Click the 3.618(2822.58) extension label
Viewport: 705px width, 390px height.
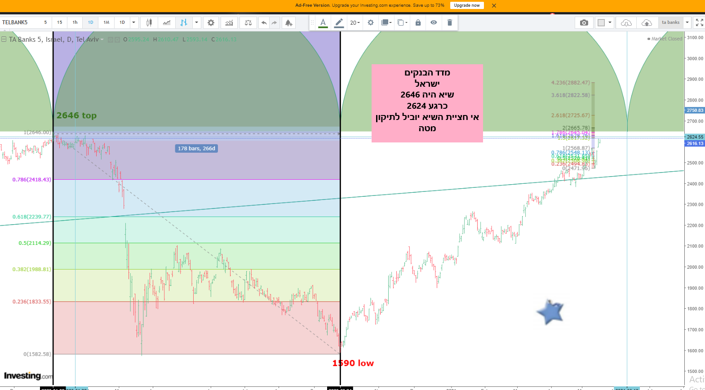tap(571, 95)
